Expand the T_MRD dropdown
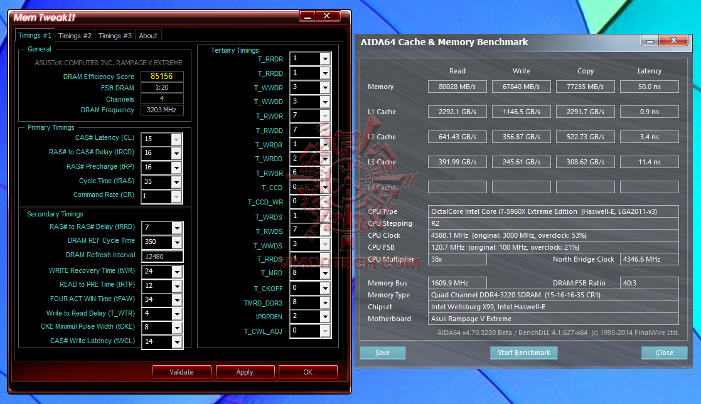Screen dimensions: 701x404 [325, 273]
